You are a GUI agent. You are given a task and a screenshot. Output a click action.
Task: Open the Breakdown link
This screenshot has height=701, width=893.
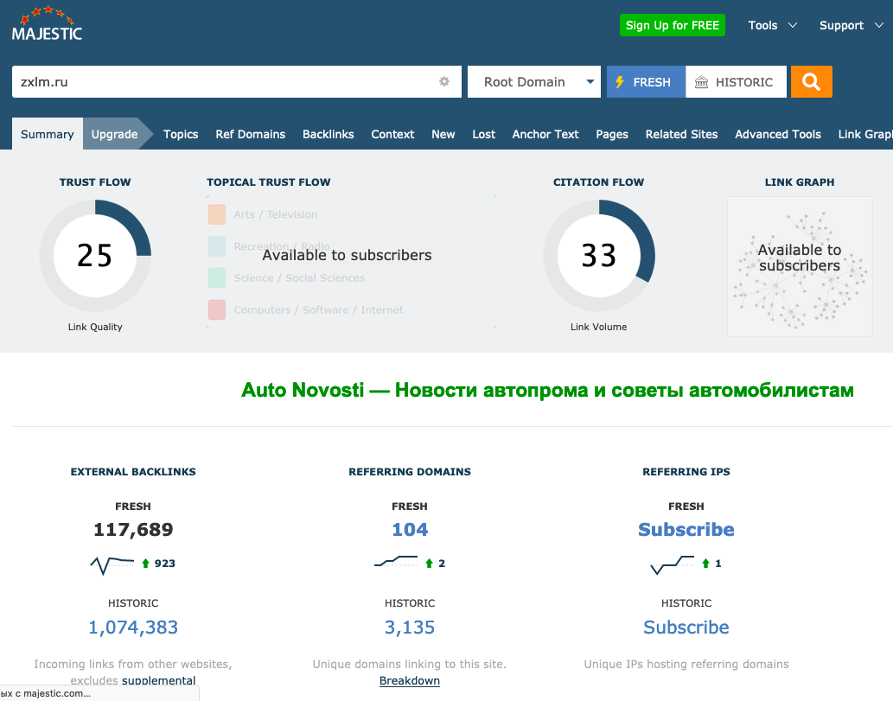409,681
